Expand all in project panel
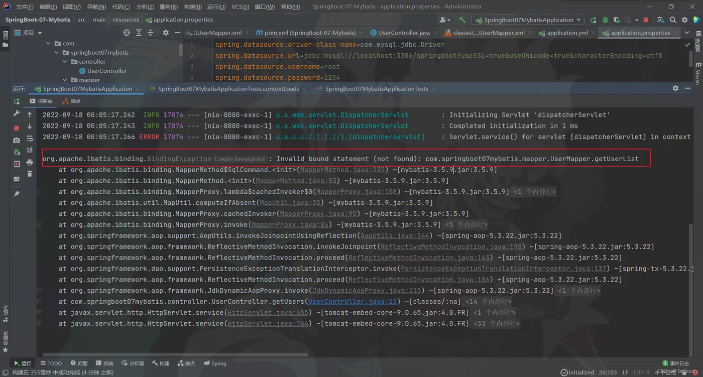The image size is (703, 377). click(139, 33)
